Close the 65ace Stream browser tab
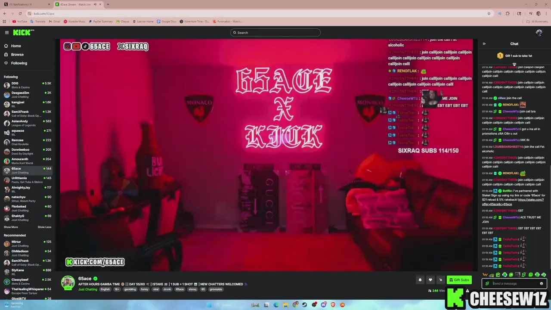The height and width of the screenshot is (310, 551). point(100,4)
